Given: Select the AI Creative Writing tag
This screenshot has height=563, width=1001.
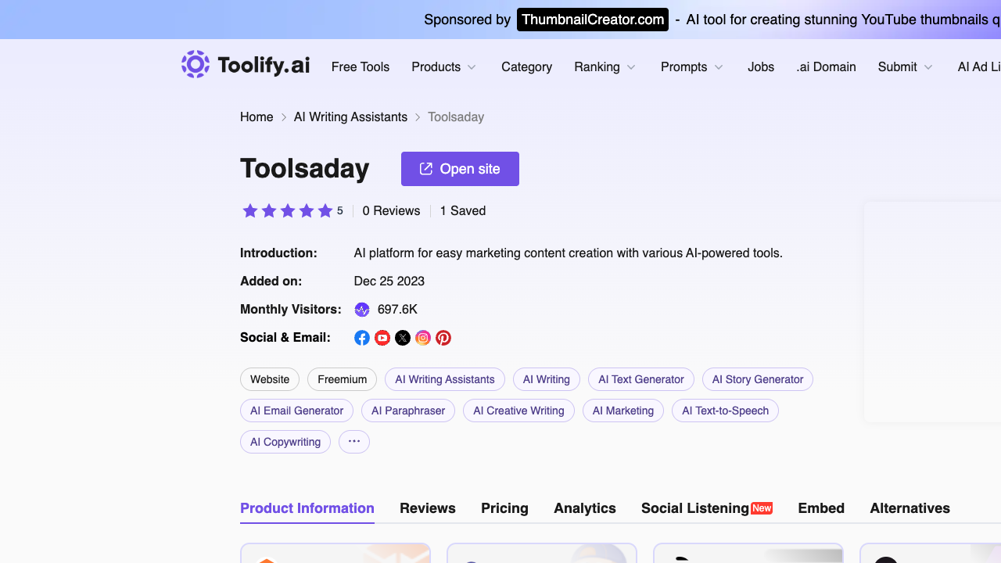Looking at the screenshot, I should pyautogui.click(x=518, y=411).
